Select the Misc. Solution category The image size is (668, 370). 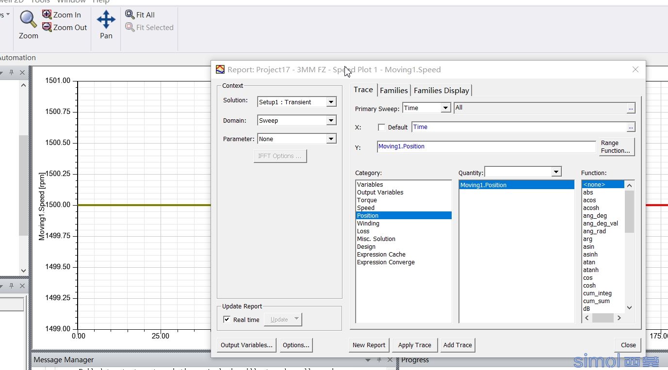click(x=404, y=239)
